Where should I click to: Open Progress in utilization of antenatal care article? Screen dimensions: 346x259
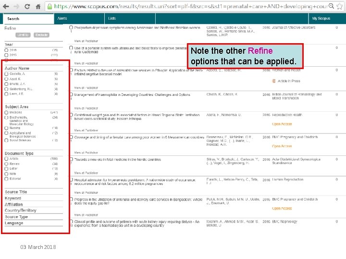coord(138,201)
